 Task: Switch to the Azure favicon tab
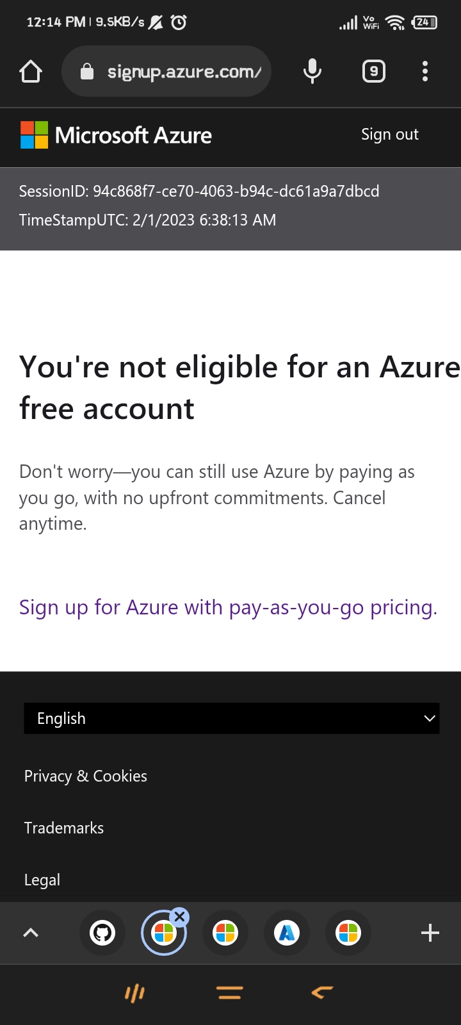[287, 933]
